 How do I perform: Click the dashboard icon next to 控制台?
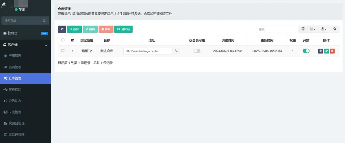5,33
